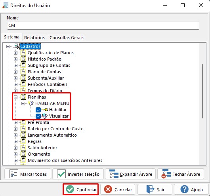Screen dimensions: 210x196
Task: Click the Qualificação de Planos clipboard icon
Action: click(23, 53)
